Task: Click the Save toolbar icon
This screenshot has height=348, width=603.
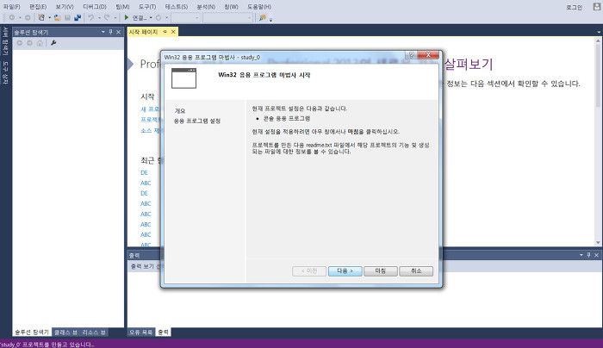Action: pos(68,18)
